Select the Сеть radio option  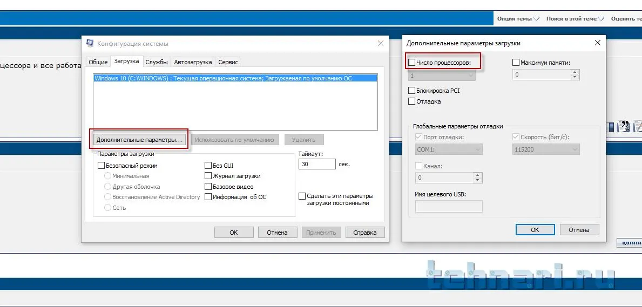point(107,208)
